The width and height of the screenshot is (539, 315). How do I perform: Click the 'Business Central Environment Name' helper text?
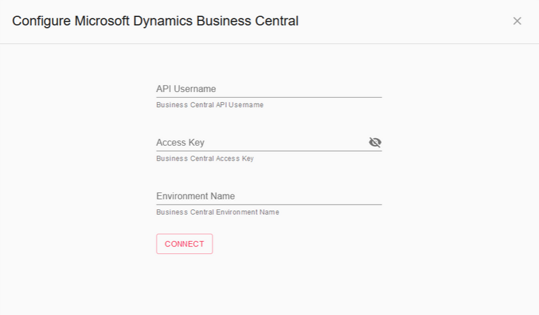coord(217,212)
